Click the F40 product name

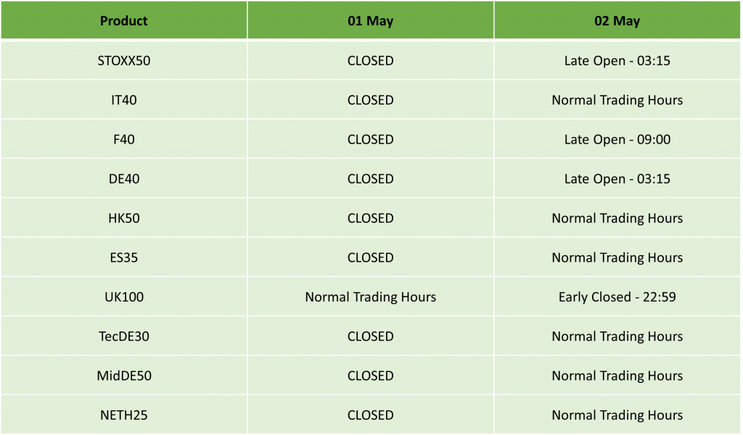click(123, 139)
